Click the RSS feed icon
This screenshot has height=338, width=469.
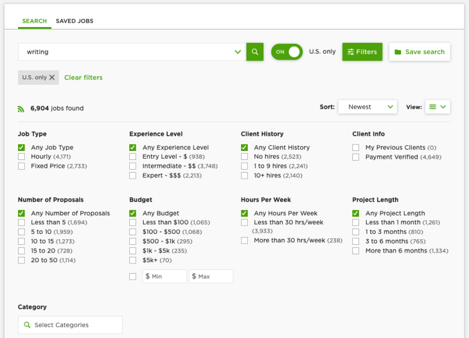coord(21,109)
